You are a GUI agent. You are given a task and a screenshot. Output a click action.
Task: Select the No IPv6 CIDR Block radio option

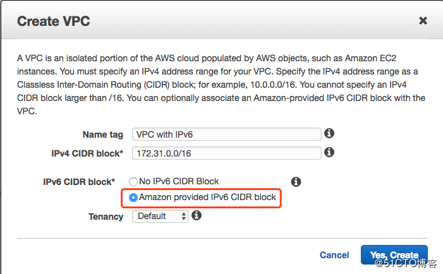(133, 182)
